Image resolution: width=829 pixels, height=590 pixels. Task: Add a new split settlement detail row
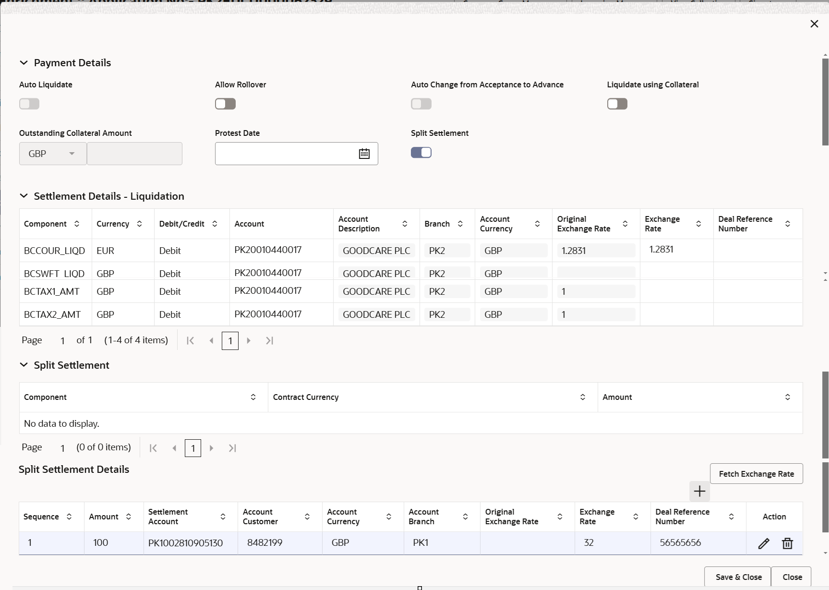[699, 491]
